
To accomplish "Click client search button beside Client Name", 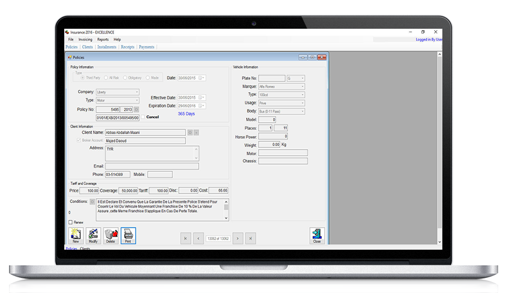I will click(x=190, y=132).
